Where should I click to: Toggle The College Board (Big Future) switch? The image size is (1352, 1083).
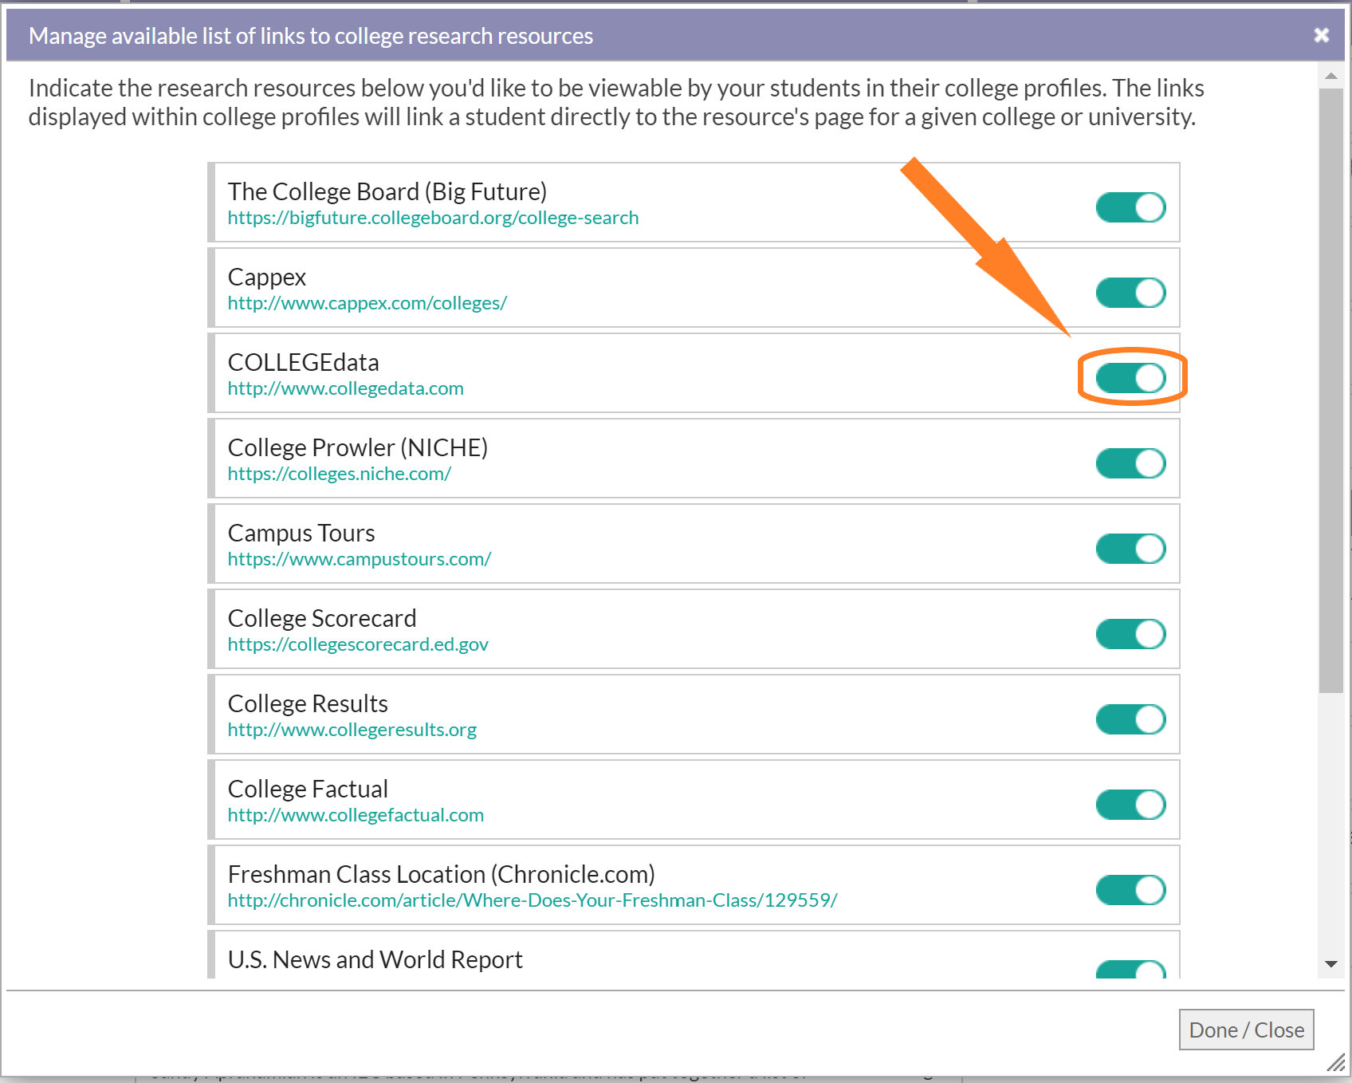[1131, 207]
